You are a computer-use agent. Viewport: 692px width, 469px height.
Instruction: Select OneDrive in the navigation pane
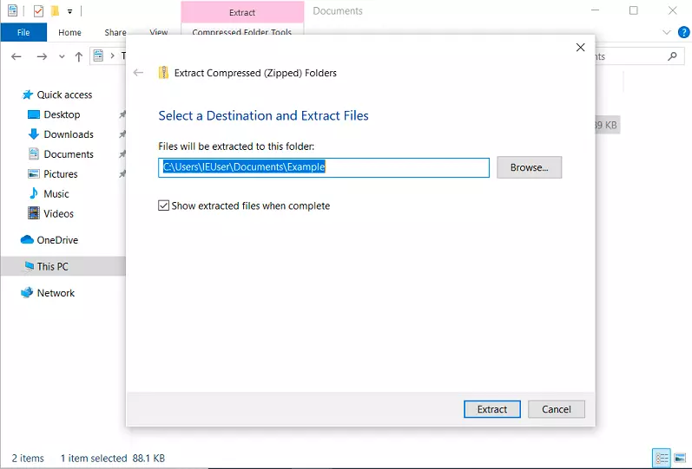click(x=57, y=240)
